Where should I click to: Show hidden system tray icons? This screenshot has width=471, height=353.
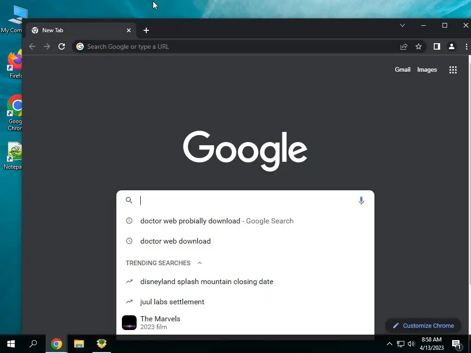[x=389, y=344]
